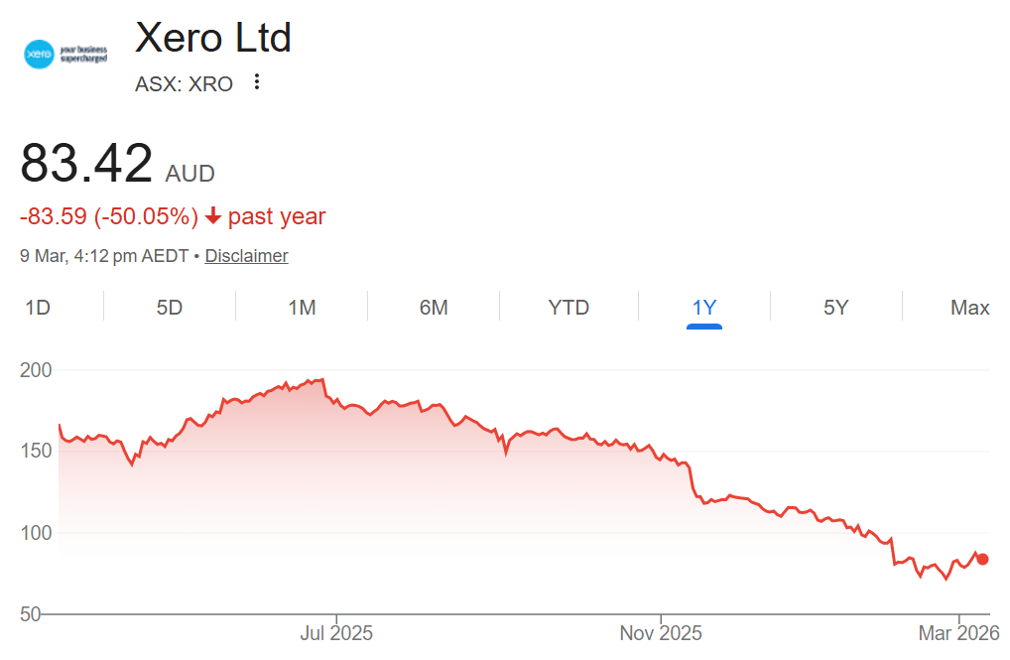The width and height of the screenshot is (1010, 660).
Task: Click the Jul 2025 axis label
Action: (x=336, y=632)
